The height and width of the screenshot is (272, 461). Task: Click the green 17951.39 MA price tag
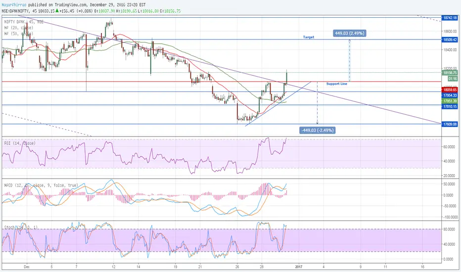coord(450,101)
